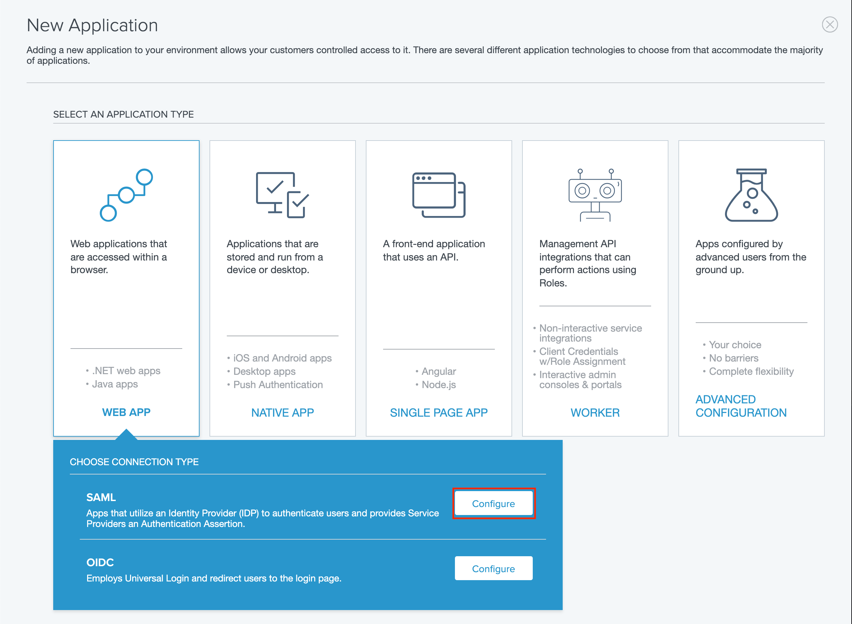
Task: Open the ADVANCED CONFIGURATION label
Action: 741,406
